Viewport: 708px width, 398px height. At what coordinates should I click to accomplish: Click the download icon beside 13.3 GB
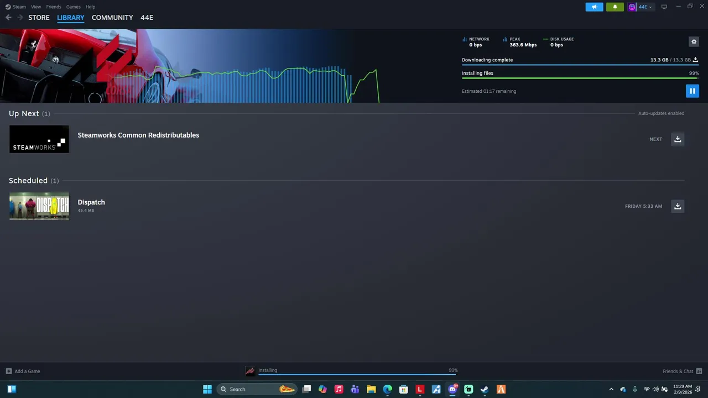[695, 60]
